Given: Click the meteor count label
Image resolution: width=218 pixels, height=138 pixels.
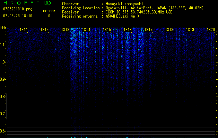Looking at the screenshot, I should coord(49,11).
